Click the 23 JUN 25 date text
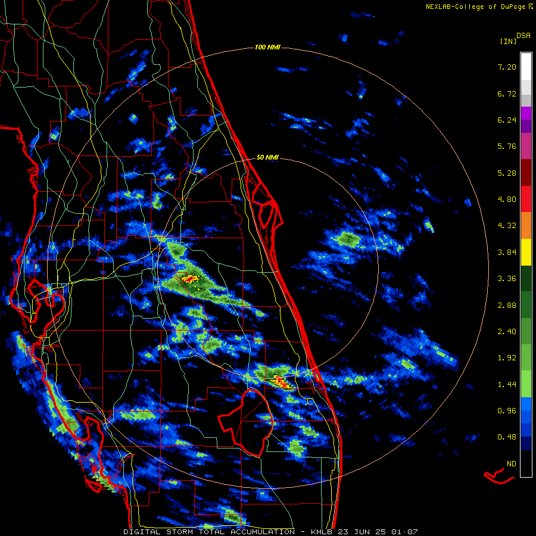The width and height of the screenshot is (536, 536). (x=362, y=532)
